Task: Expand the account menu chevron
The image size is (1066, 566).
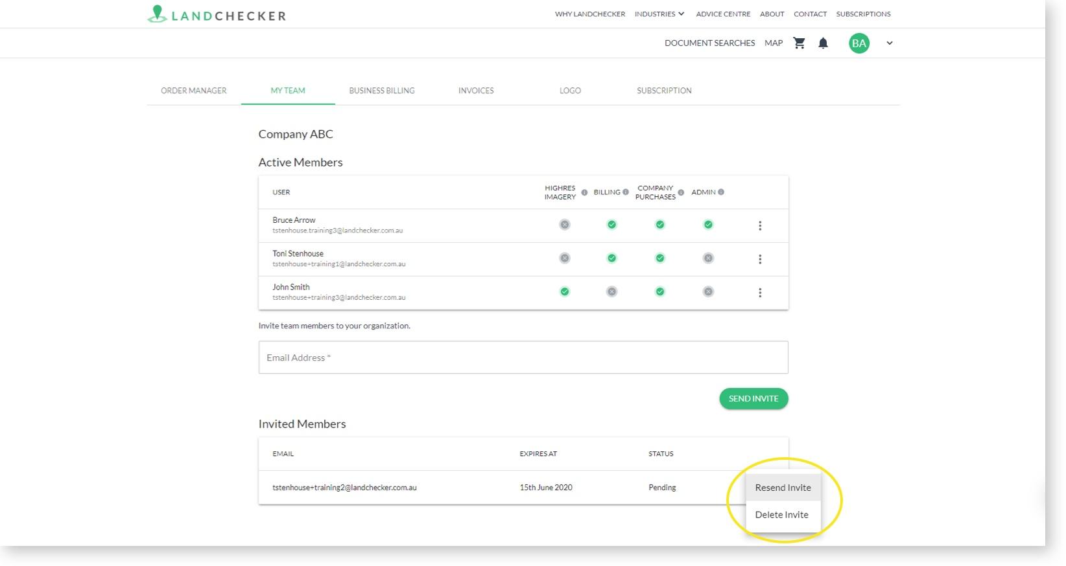Action: (890, 43)
